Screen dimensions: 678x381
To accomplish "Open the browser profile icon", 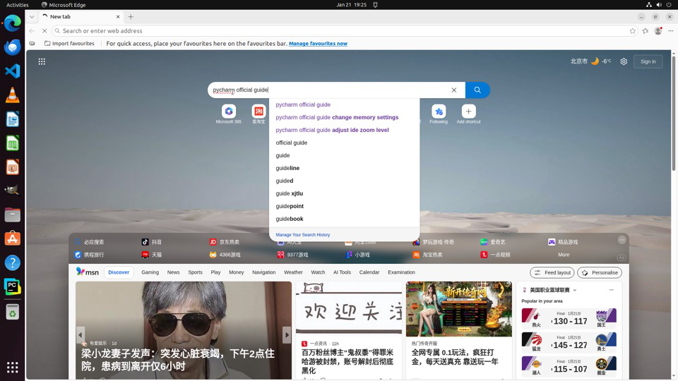I will pos(658,30).
